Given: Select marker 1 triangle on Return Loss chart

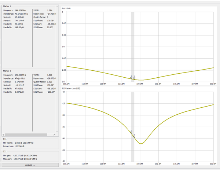Looking at the screenshot, I should pyautogui.click(x=131, y=133).
